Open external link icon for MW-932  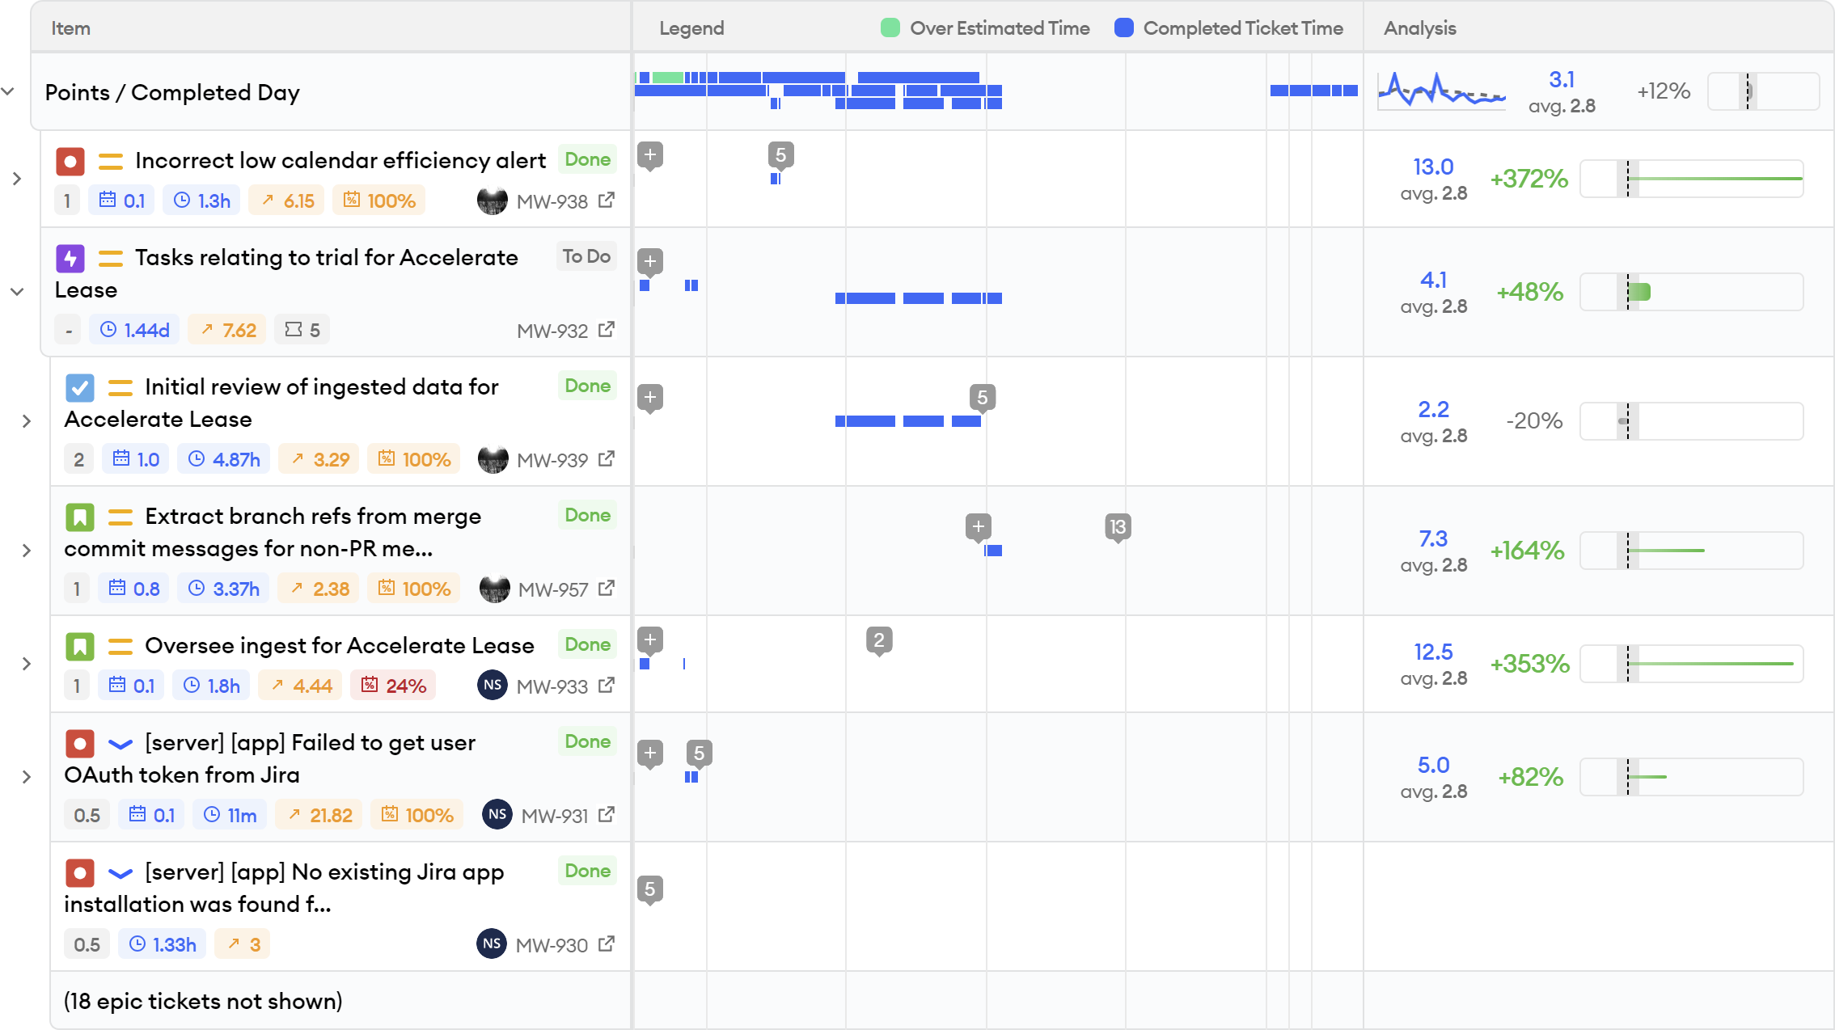607,330
